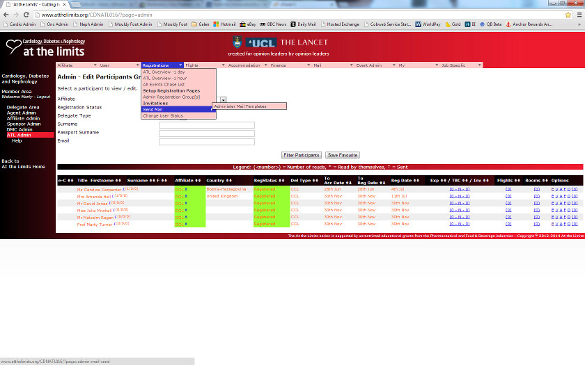Open the Finance dropdown menu
Screen dimensions: 585x365
[x=290, y=65]
